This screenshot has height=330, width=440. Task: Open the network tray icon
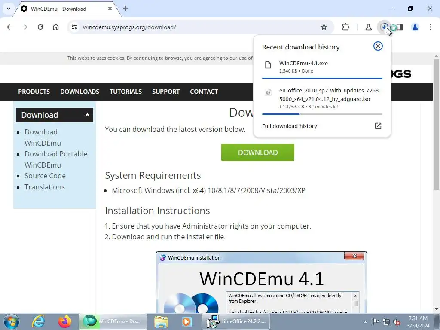coord(386,322)
